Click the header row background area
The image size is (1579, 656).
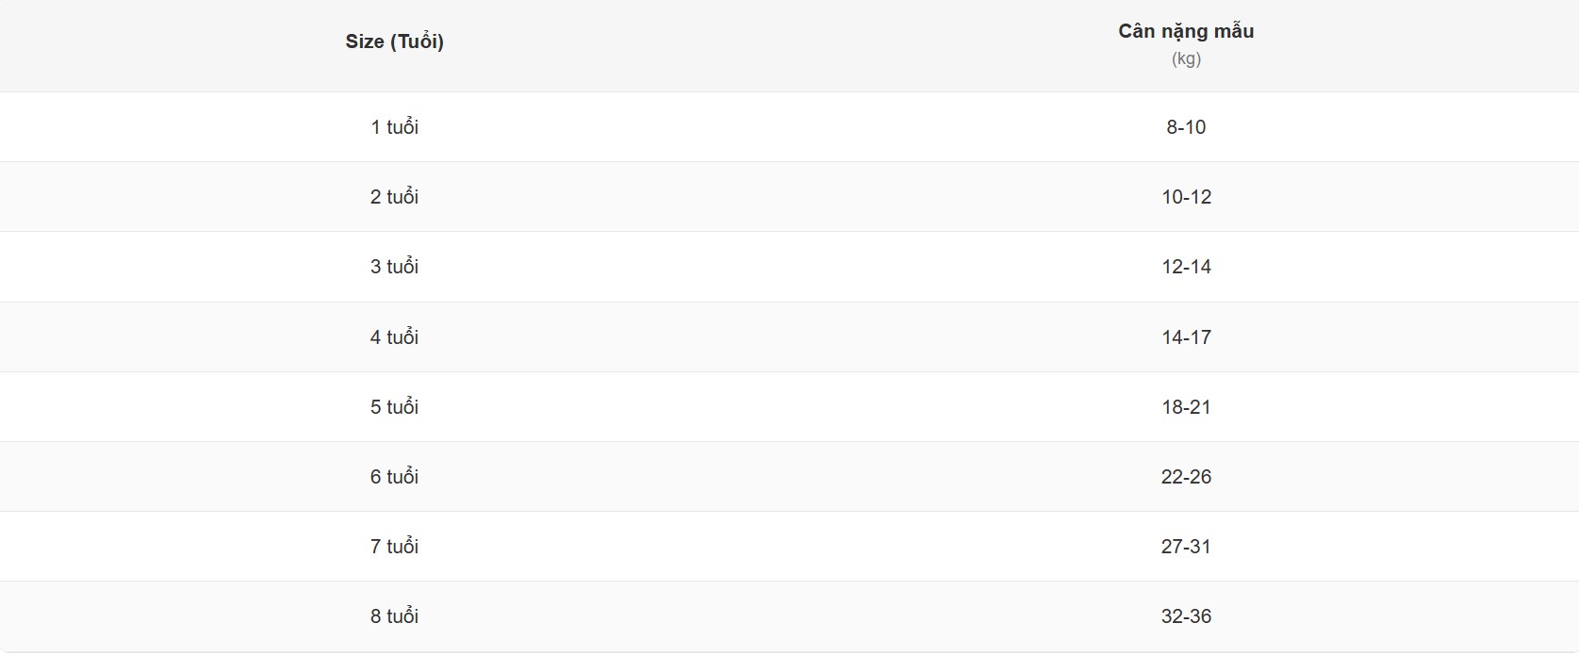click(789, 45)
